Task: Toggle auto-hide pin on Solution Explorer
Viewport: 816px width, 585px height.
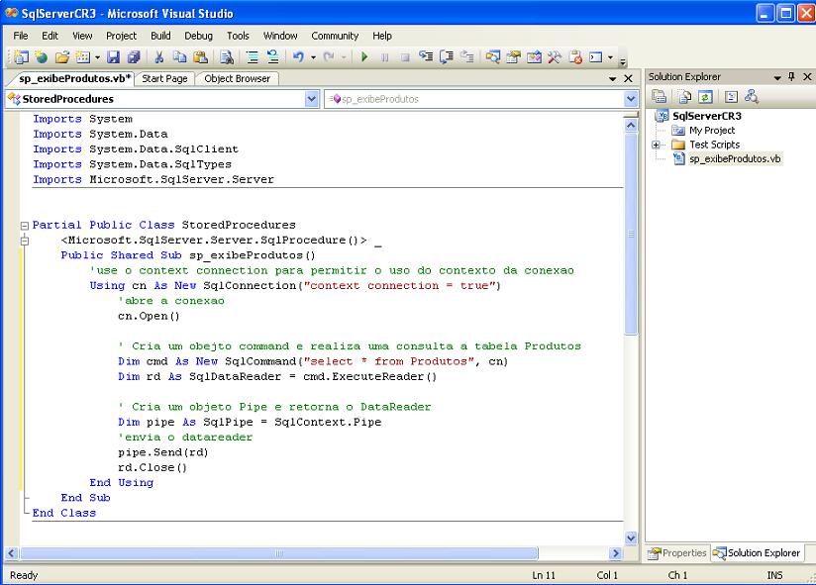Action: pyautogui.click(x=791, y=76)
